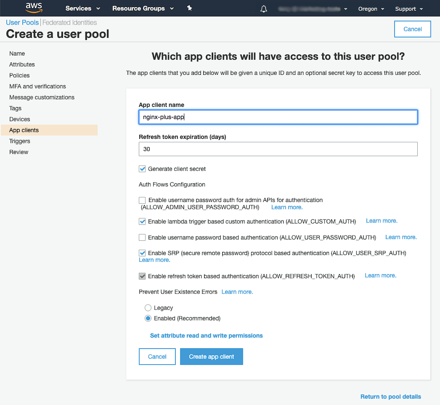Click Return to pool details link
Image resolution: width=440 pixels, height=405 pixels.
coord(391,396)
